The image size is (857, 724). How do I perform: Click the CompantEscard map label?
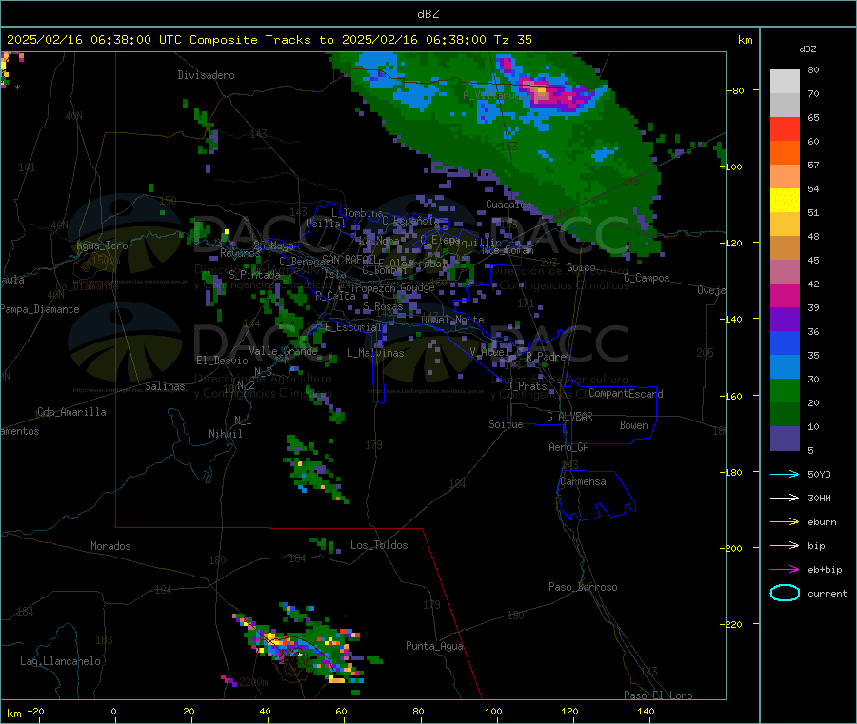coord(626,394)
